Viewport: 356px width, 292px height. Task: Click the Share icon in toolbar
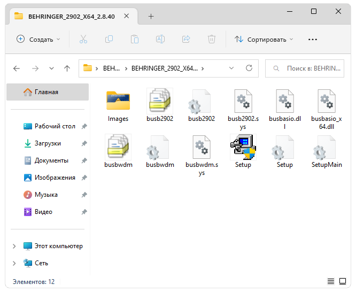click(186, 39)
